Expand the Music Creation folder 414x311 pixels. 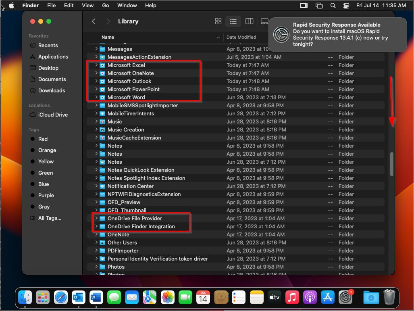pos(96,129)
